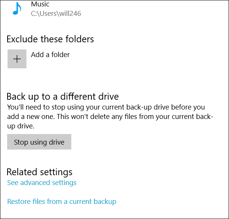Click the blue Music note icon
Viewport: 229px width, 219px height.
[17, 8]
